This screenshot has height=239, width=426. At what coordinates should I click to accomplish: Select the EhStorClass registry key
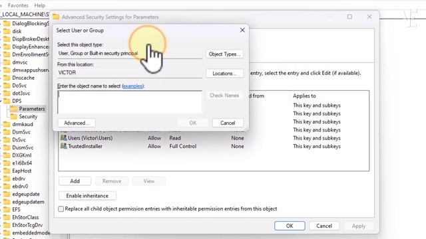[25, 217]
